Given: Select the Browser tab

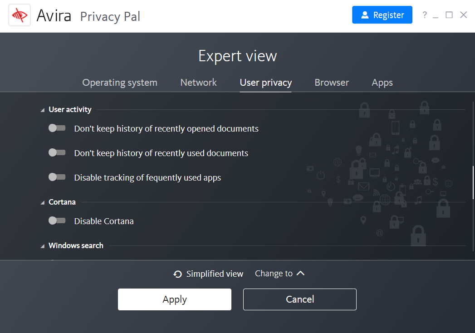Looking at the screenshot, I should [332, 83].
